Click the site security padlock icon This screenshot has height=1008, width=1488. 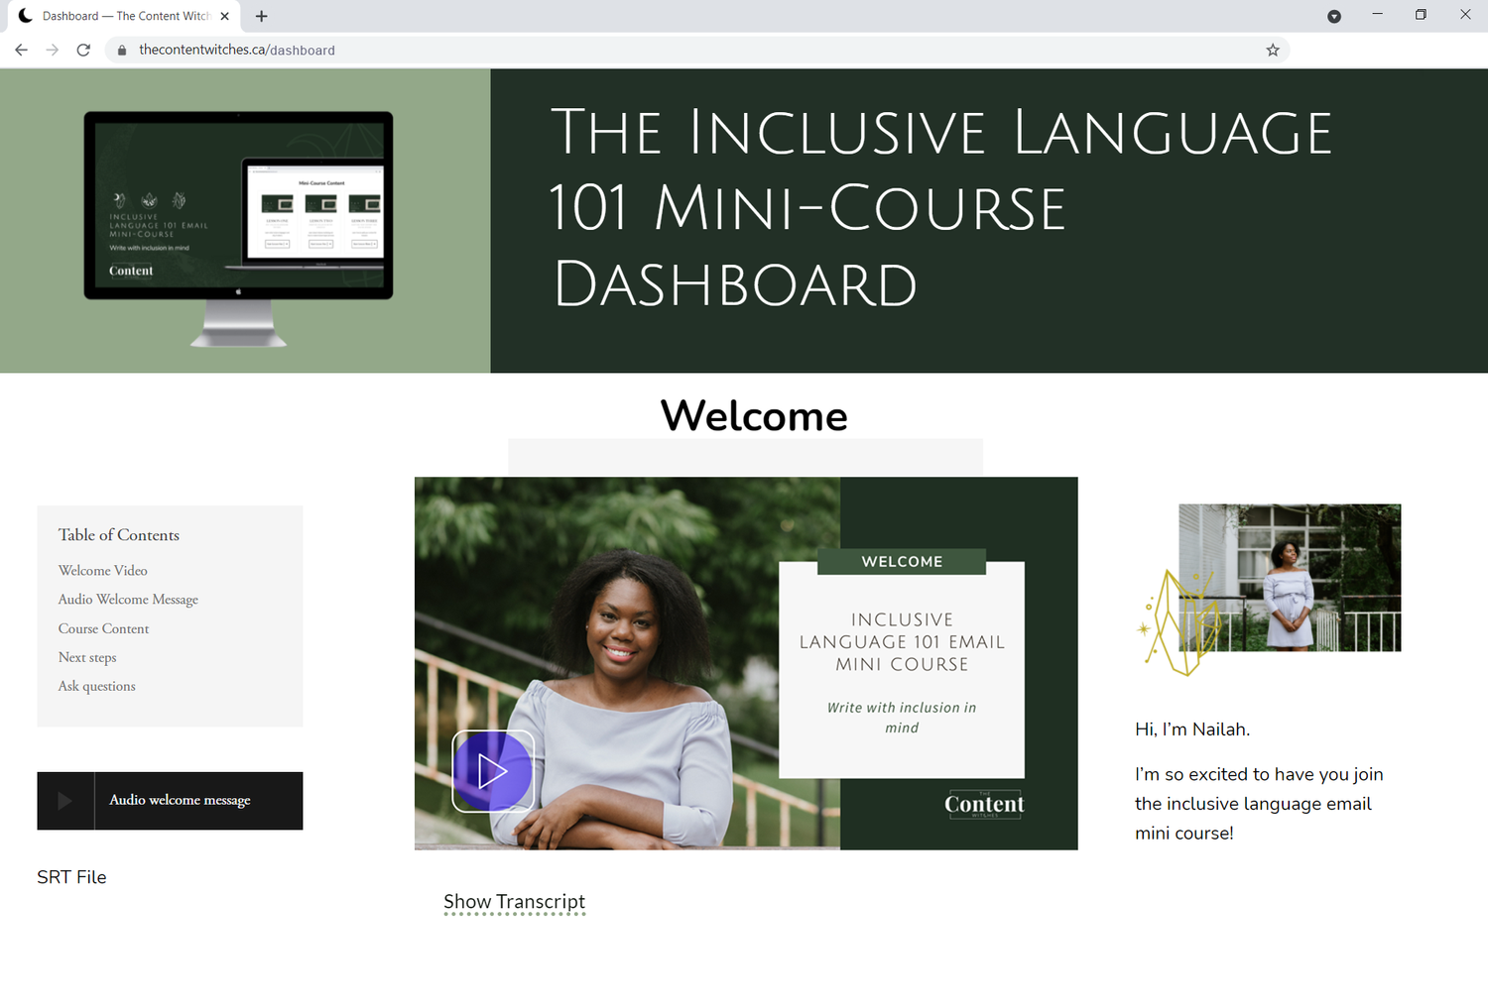pyautogui.click(x=121, y=50)
